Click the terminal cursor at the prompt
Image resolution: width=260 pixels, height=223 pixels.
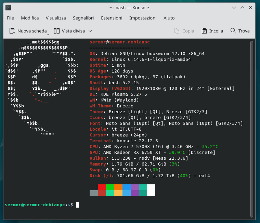[x=77, y=205]
